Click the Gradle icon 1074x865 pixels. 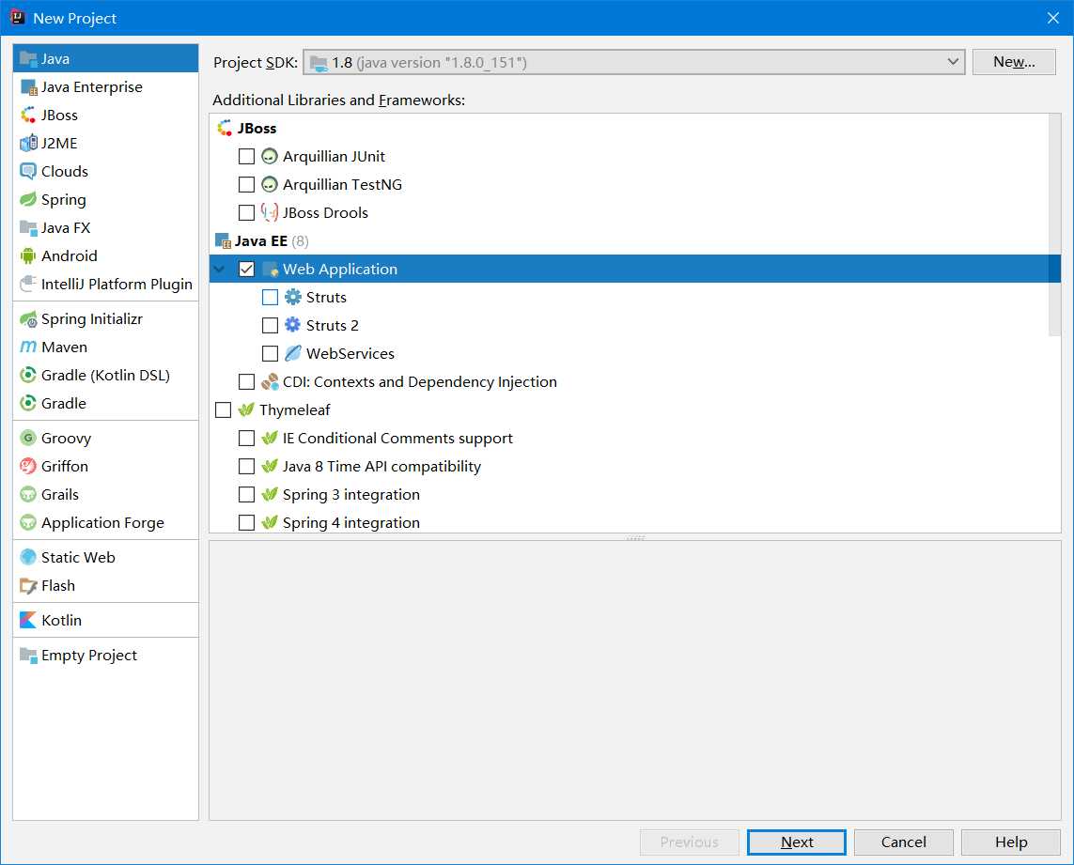point(28,404)
